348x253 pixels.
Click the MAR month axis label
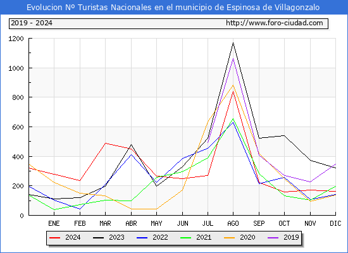click(x=105, y=223)
